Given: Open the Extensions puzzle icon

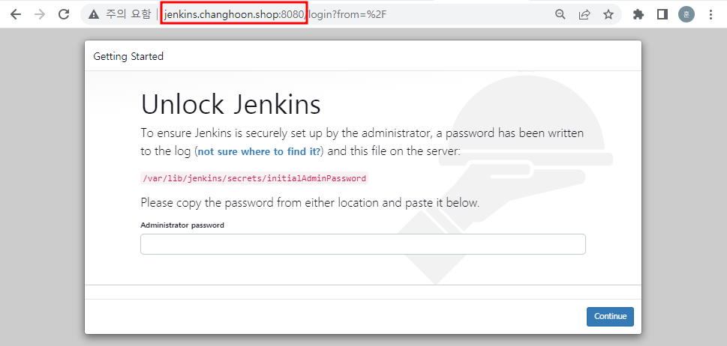Looking at the screenshot, I should pos(638,14).
